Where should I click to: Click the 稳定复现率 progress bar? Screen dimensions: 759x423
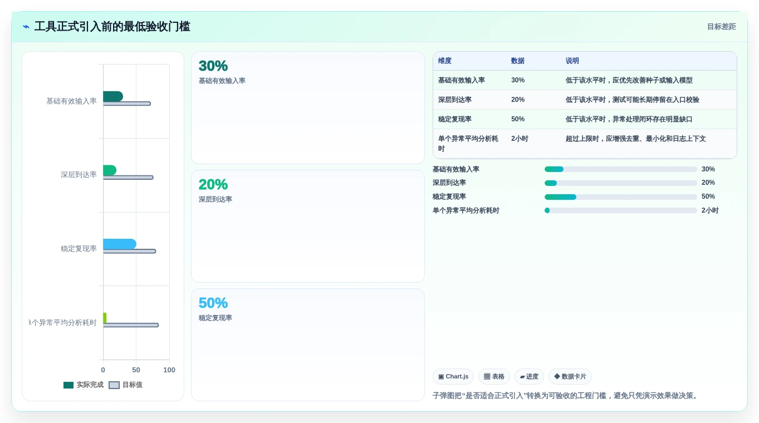(621, 196)
